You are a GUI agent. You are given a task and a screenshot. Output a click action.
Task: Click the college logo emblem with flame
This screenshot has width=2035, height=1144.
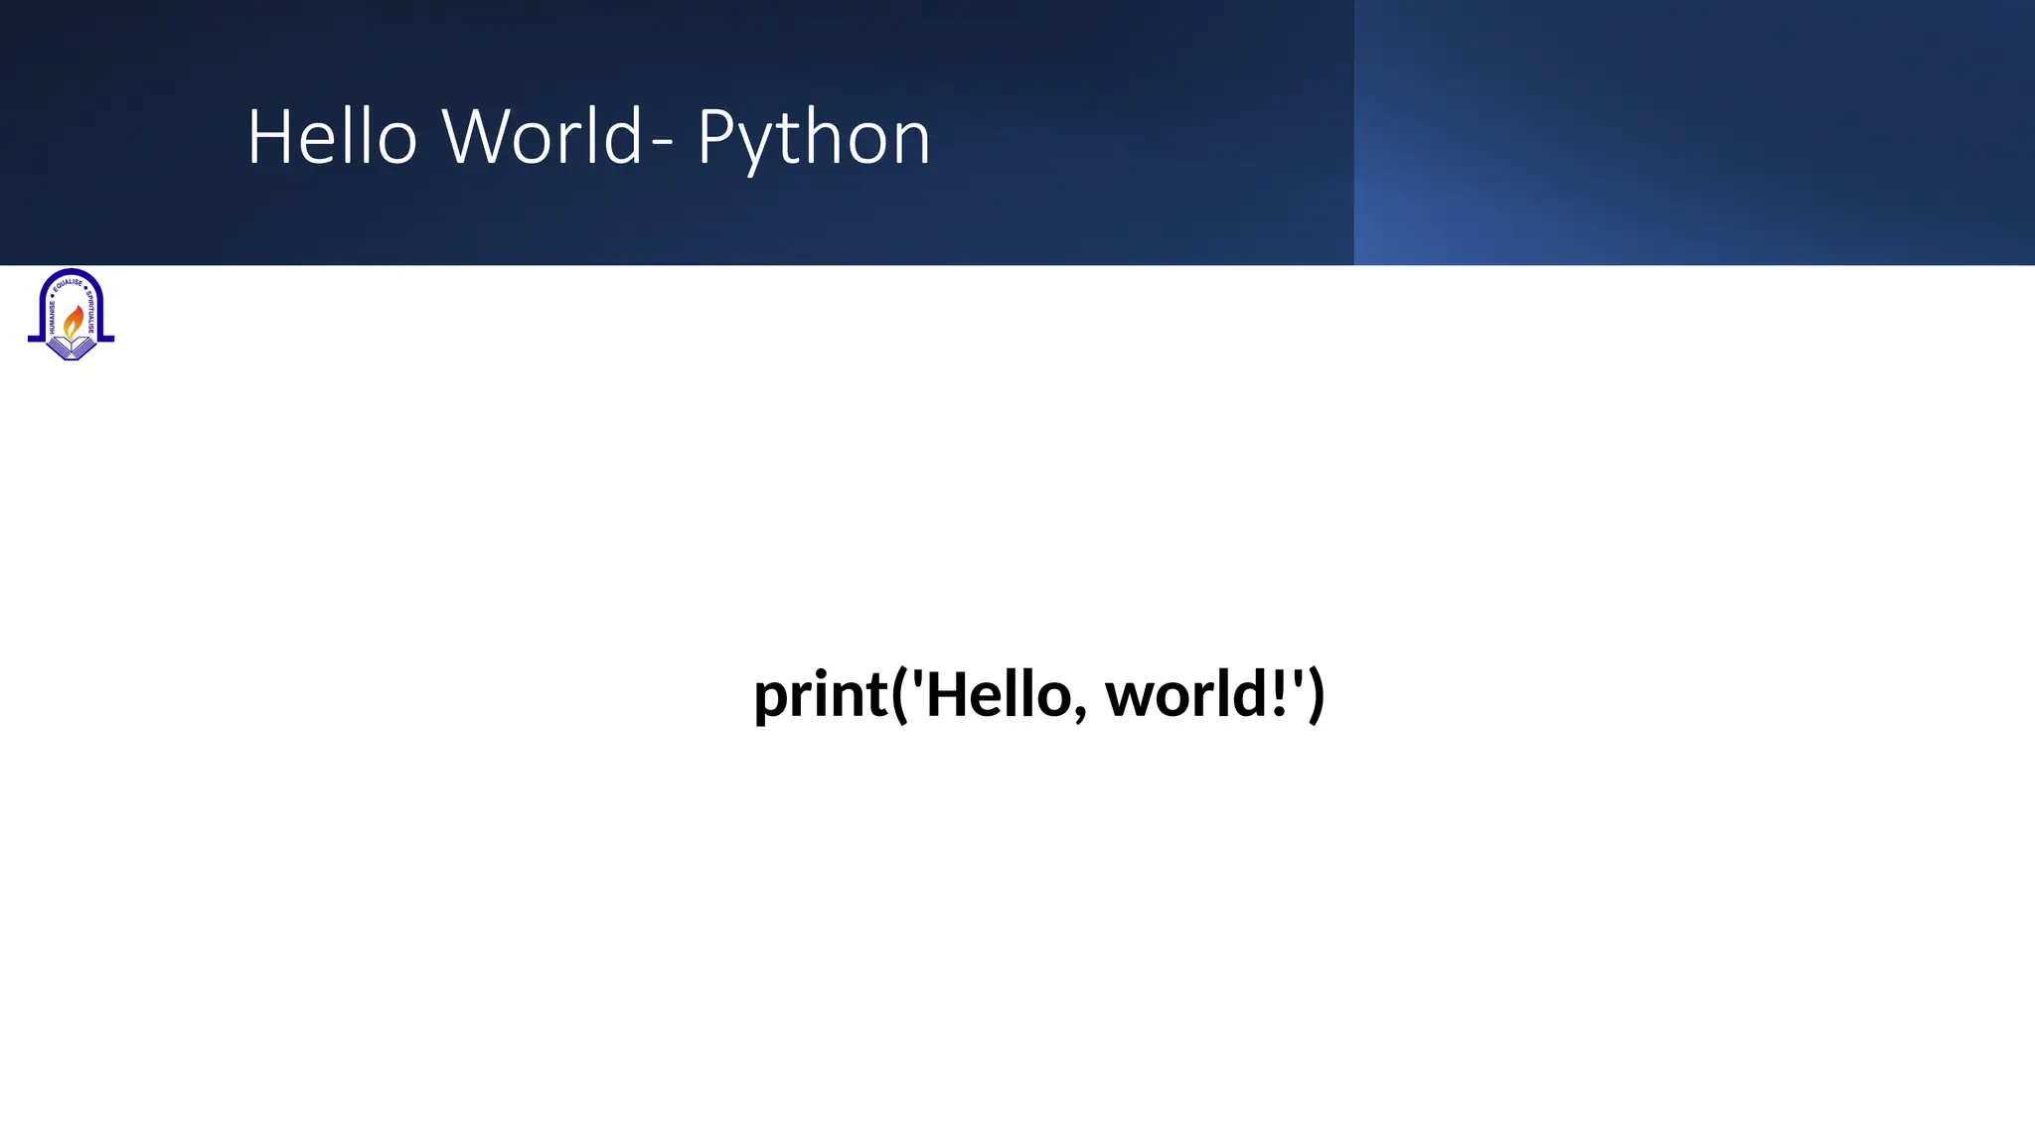[x=71, y=314]
